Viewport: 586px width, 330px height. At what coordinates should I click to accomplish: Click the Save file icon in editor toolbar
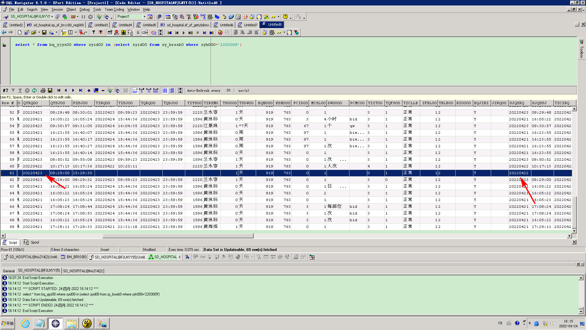[44, 32]
